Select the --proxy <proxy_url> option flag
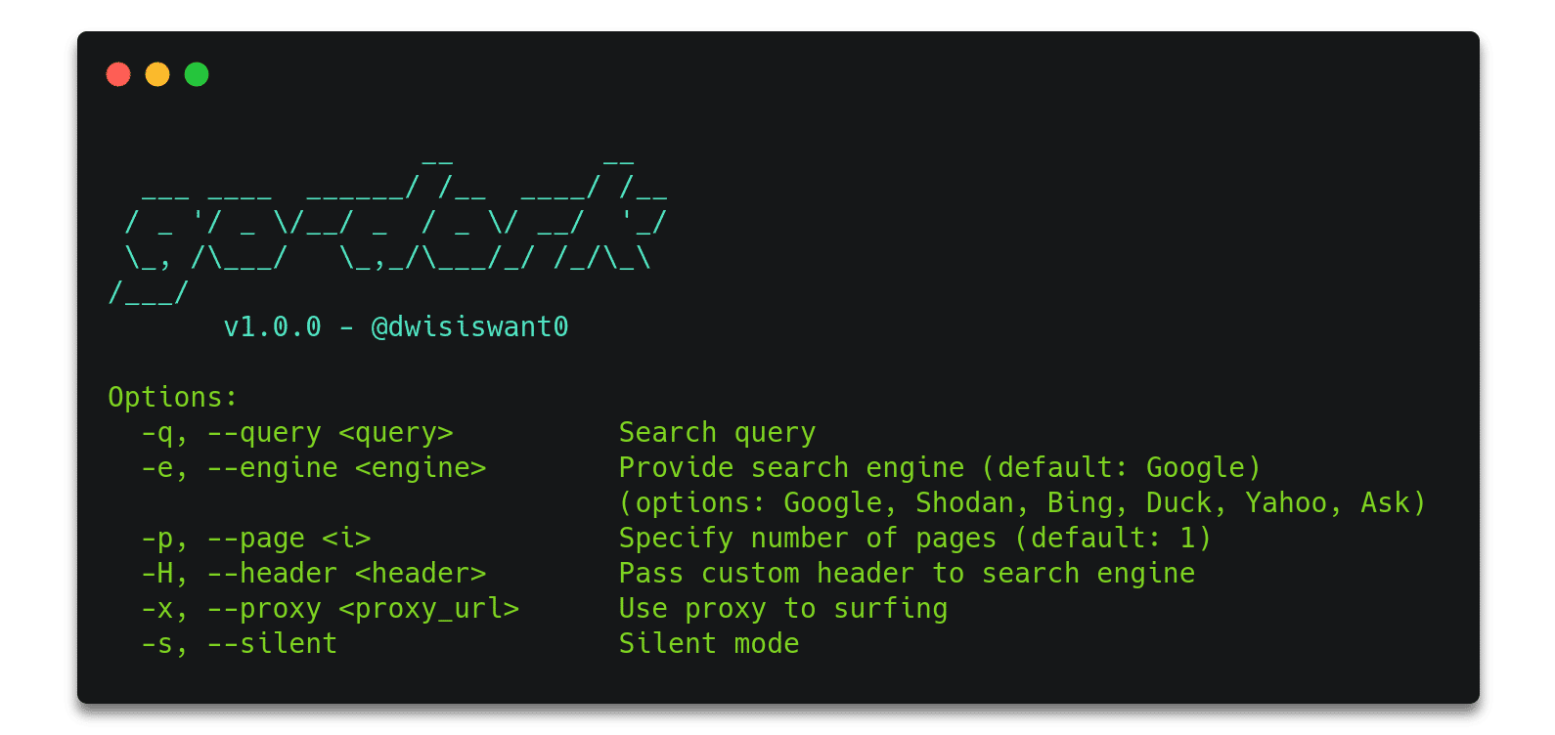 [x=363, y=608]
